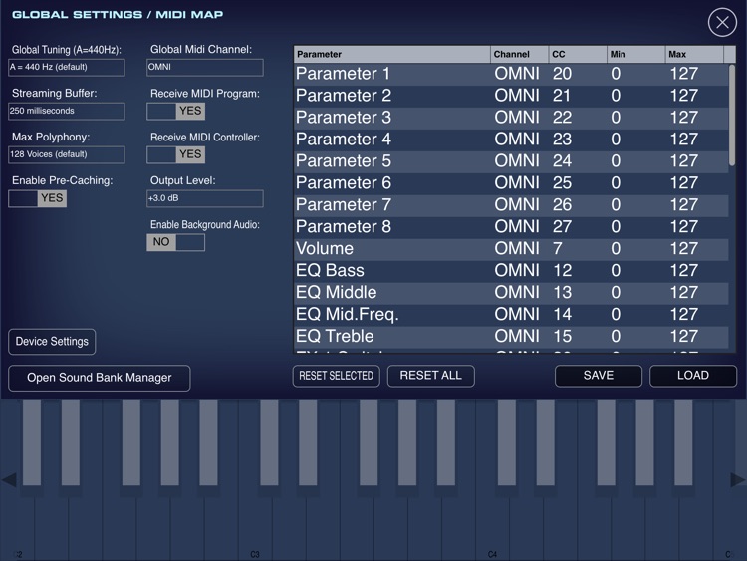Click CC value 14 for EQ Mid.Freq.
Viewport: 747px width, 561px height.
click(562, 315)
